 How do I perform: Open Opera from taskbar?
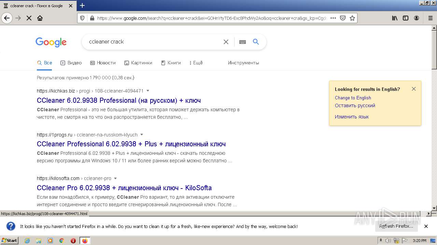point(73,241)
